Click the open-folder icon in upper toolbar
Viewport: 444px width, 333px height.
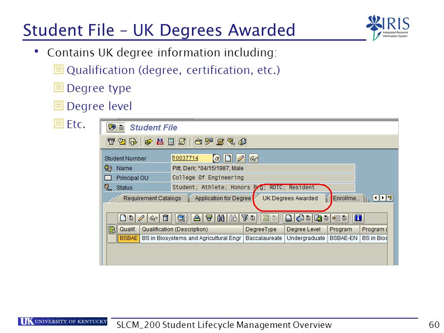pos(198,142)
